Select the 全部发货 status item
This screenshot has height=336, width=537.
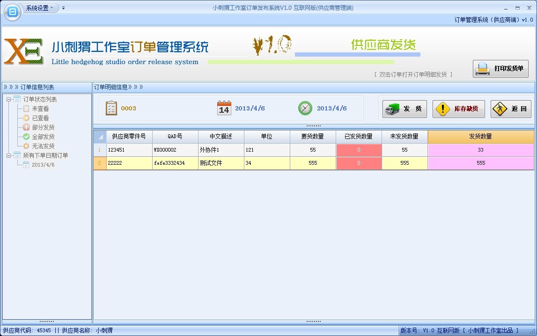tap(43, 137)
